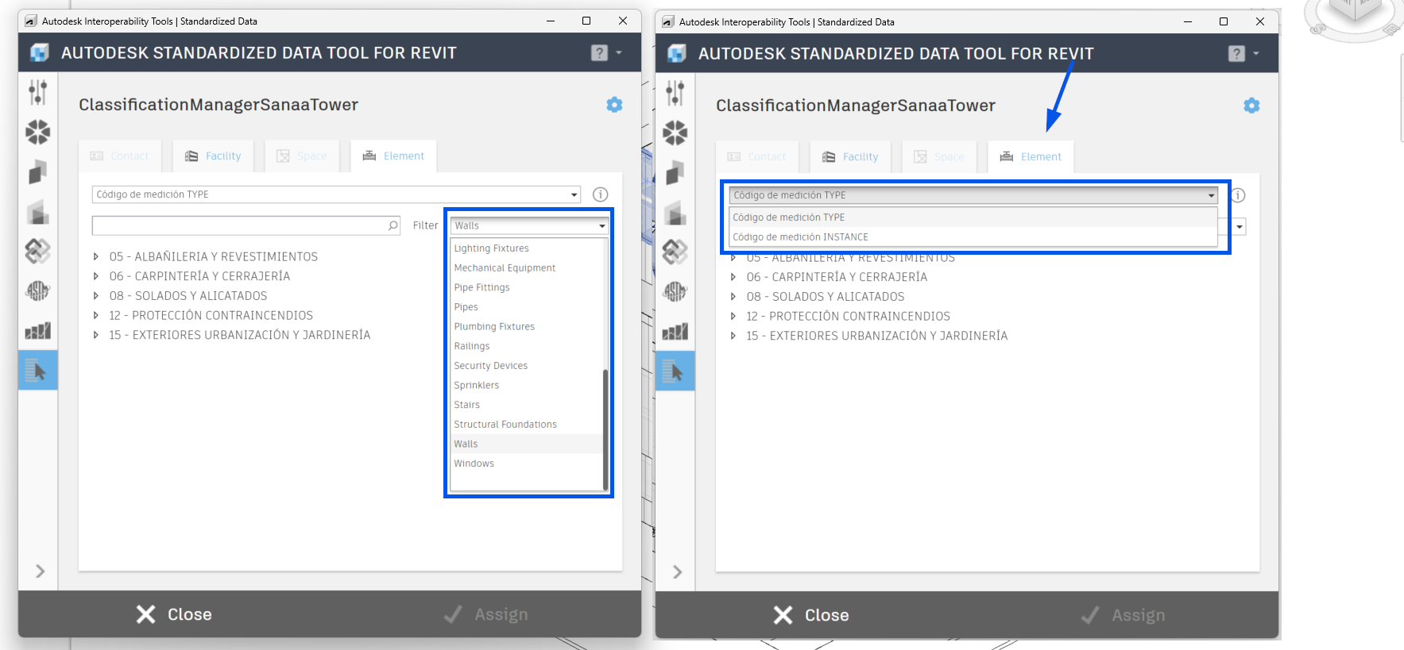Click the help question mark icon in left window
1404x650 pixels.
click(600, 52)
